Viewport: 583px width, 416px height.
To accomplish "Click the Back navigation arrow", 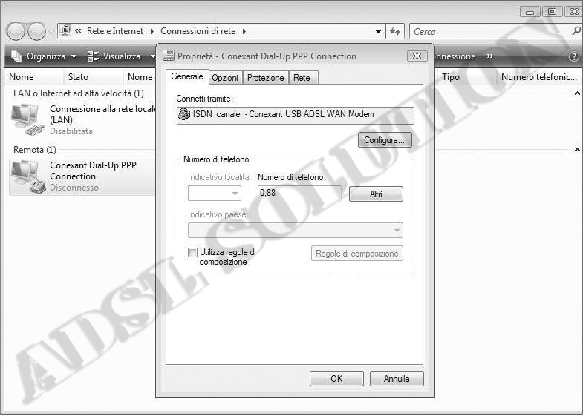I will point(16,31).
